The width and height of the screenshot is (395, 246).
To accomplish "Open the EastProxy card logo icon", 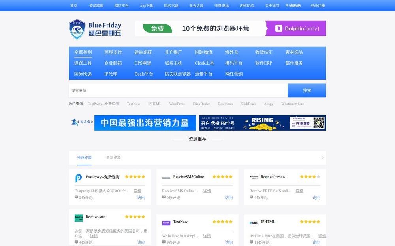I will 79,178.
